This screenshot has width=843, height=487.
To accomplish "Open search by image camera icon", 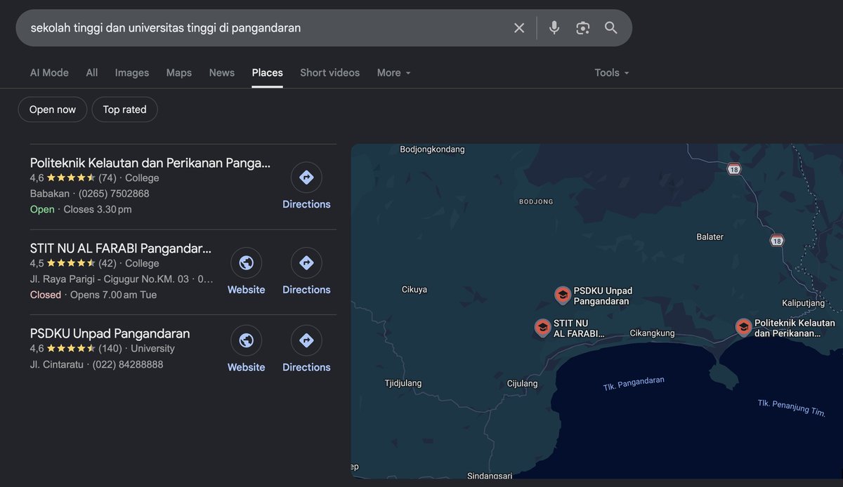I will [582, 28].
